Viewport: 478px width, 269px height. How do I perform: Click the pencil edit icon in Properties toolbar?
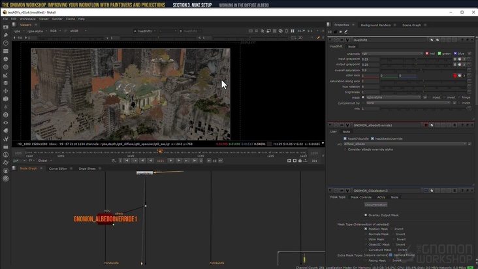pyautogui.click(x=346, y=32)
